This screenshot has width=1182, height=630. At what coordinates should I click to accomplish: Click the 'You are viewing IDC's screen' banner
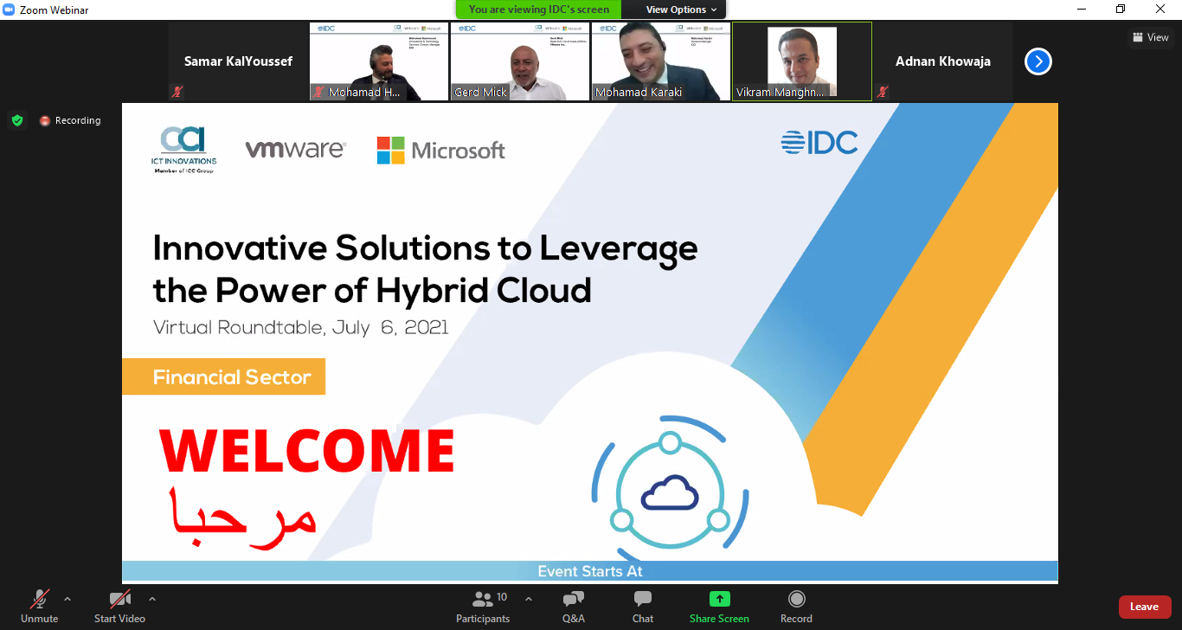(x=539, y=10)
